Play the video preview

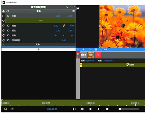[91, 109]
